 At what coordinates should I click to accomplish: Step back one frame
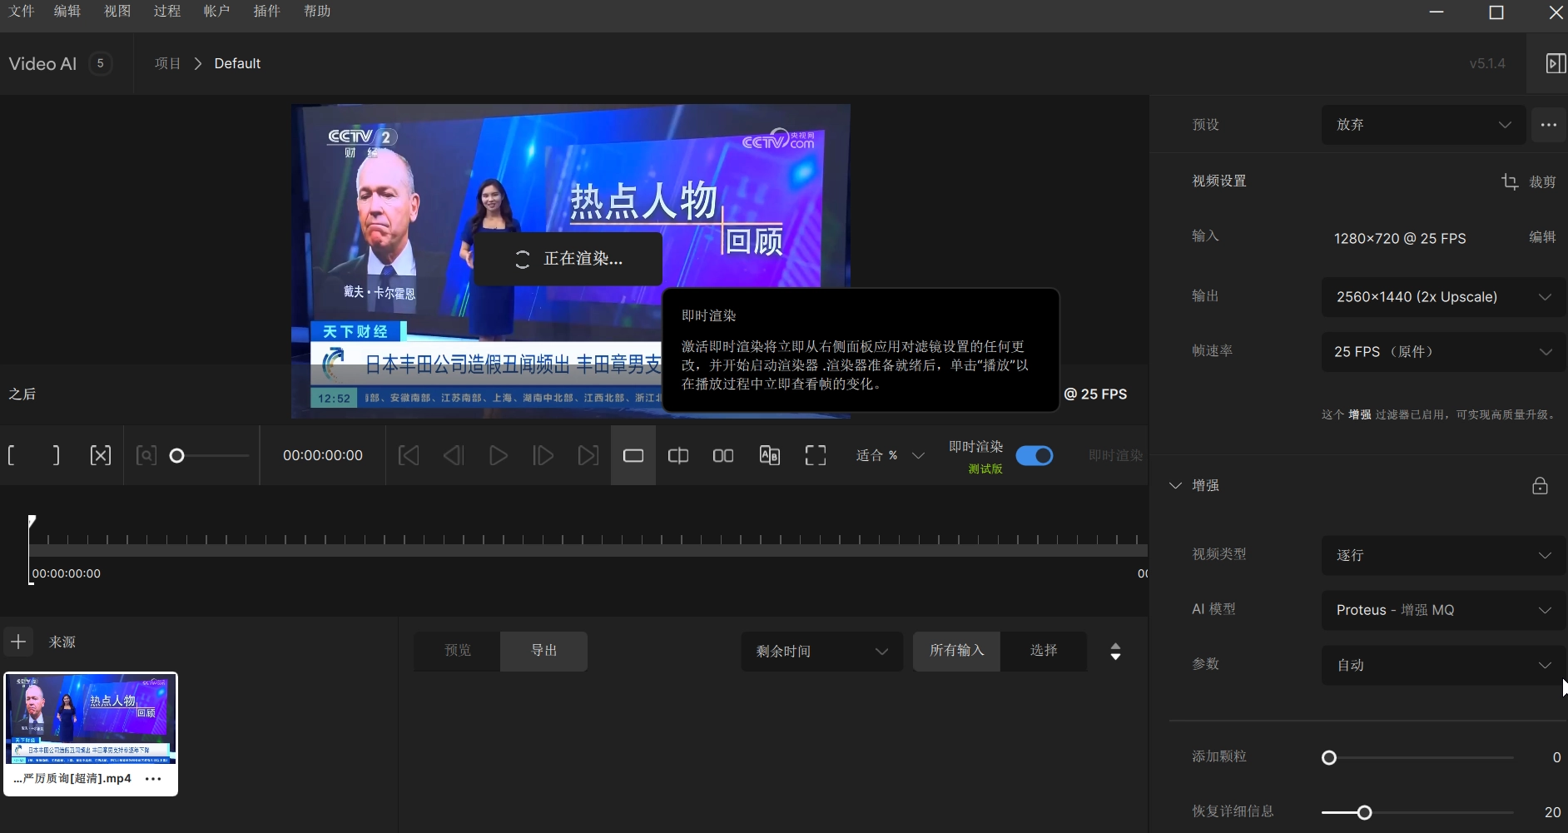tap(454, 455)
